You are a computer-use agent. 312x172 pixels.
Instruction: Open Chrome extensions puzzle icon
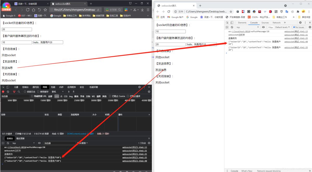click(298, 12)
